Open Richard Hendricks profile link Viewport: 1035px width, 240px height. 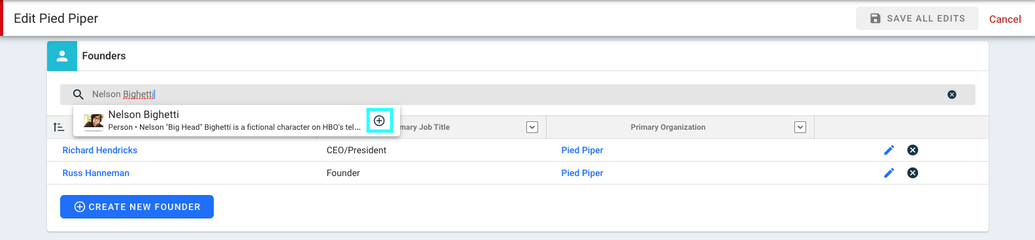coord(100,150)
